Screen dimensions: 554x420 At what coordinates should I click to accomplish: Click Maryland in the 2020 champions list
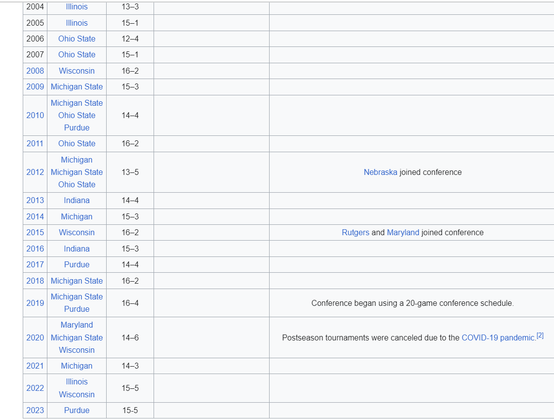77,325
